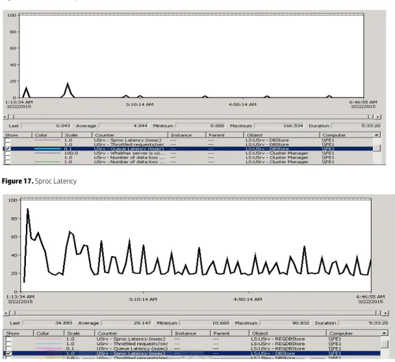Click the Maximum value field showing 90.832
The image size is (395, 362).
[x=286, y=323]
